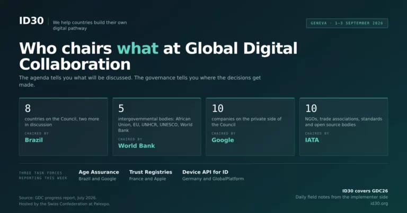The width and height of the screenshot is (407, 213).
Task: Click 'Hosted by the Swiss Confederation at Palexpo'
Action: [x=64, y=204]
